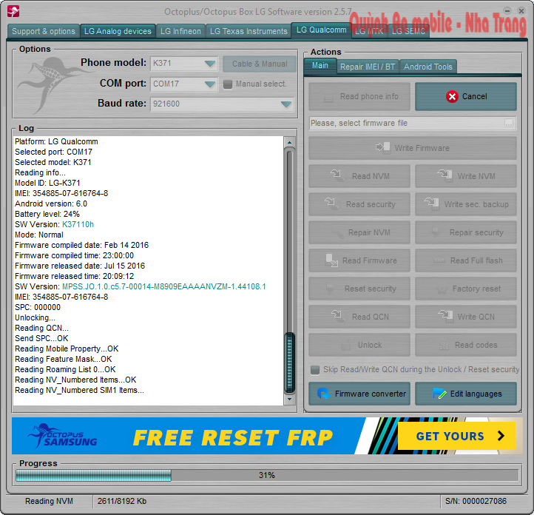Screen dimensions: 534x515
Task: Click Send SPC...OK log line
Action: 41,339
